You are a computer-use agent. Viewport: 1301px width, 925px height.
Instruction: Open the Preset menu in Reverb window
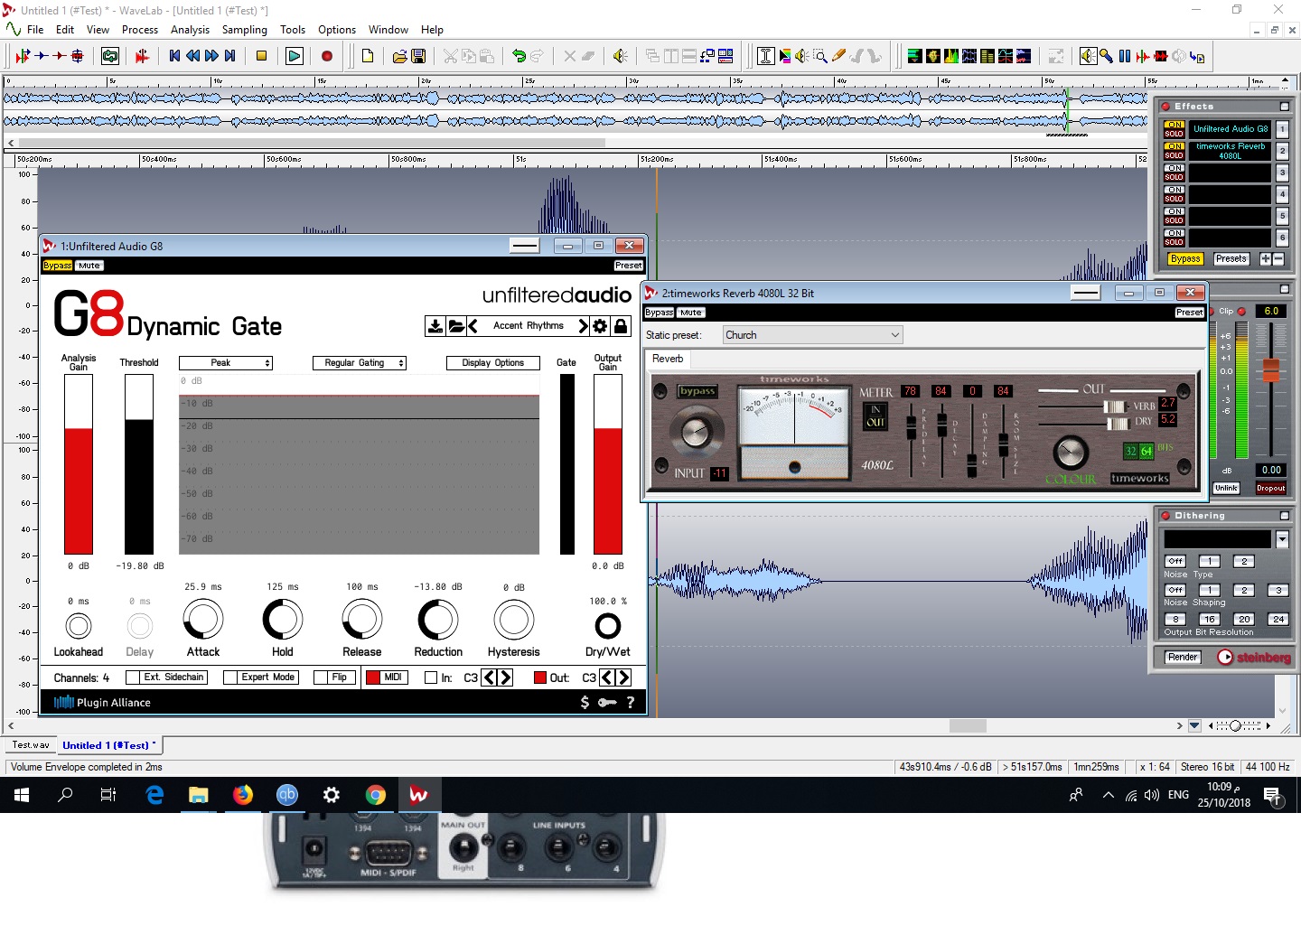pyautogui.click(x=1190, y=313)
